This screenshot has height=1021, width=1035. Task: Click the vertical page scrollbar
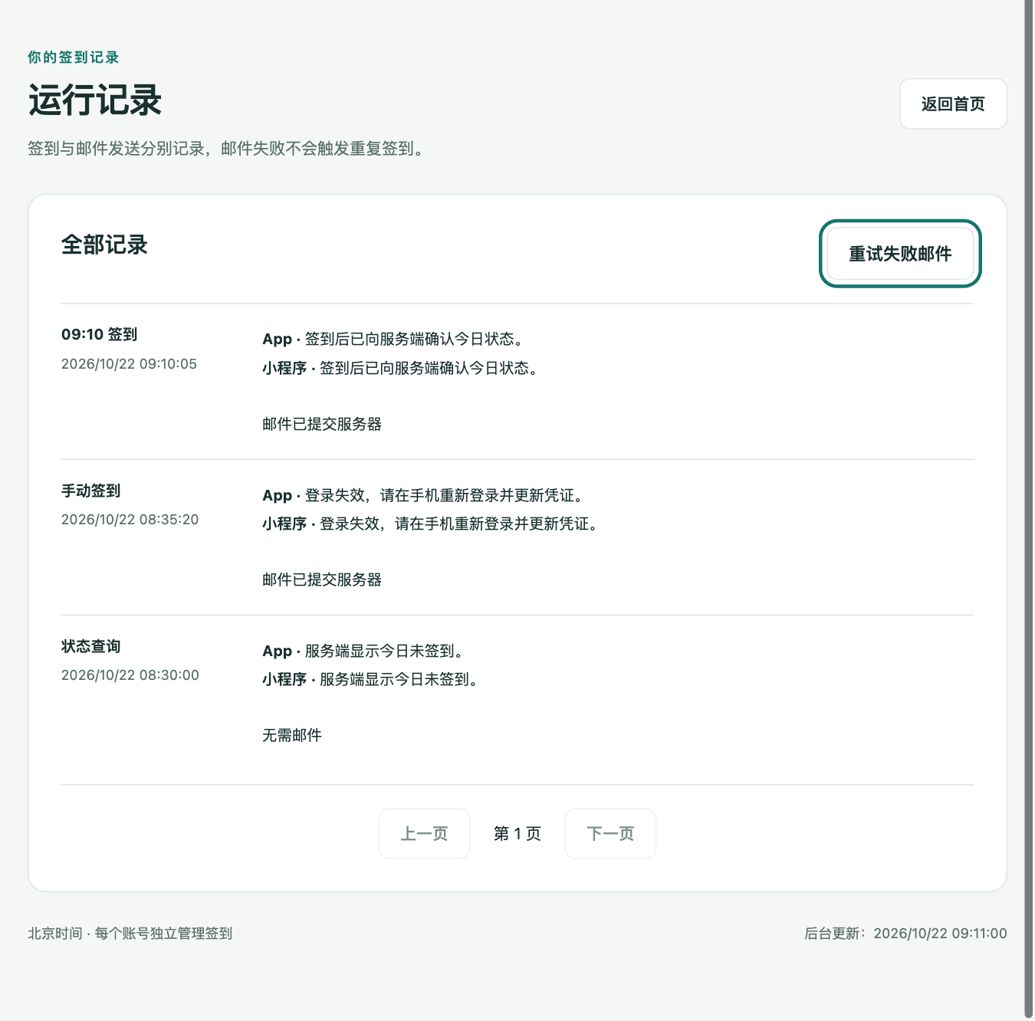[x=1029, y=508]
